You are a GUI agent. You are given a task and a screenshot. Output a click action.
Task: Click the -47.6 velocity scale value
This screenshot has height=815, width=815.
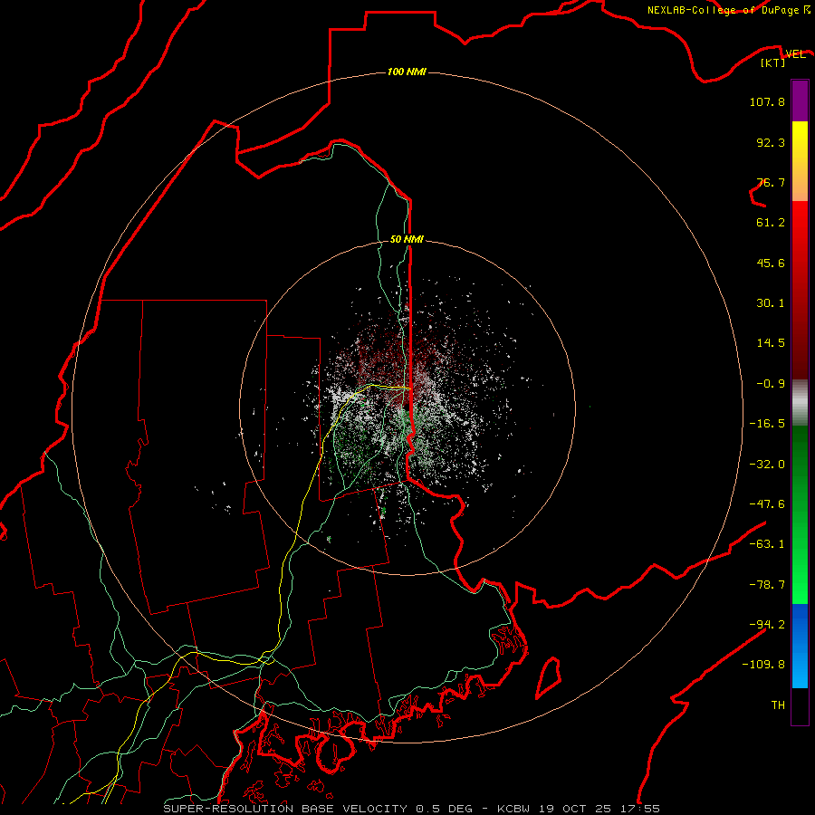tap(767, 504)
